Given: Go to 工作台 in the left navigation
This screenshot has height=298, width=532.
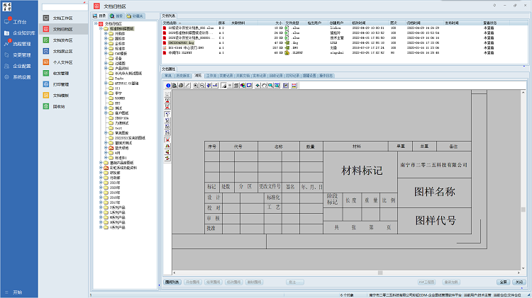Looking at the screenshot, I should point(19,22).
